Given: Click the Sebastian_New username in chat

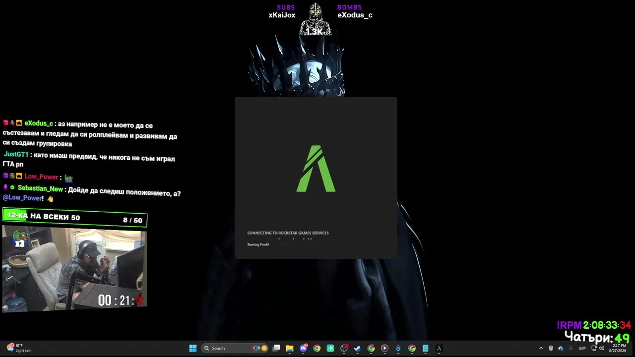Looking at the screenshot, I should [x=40, y=189].
